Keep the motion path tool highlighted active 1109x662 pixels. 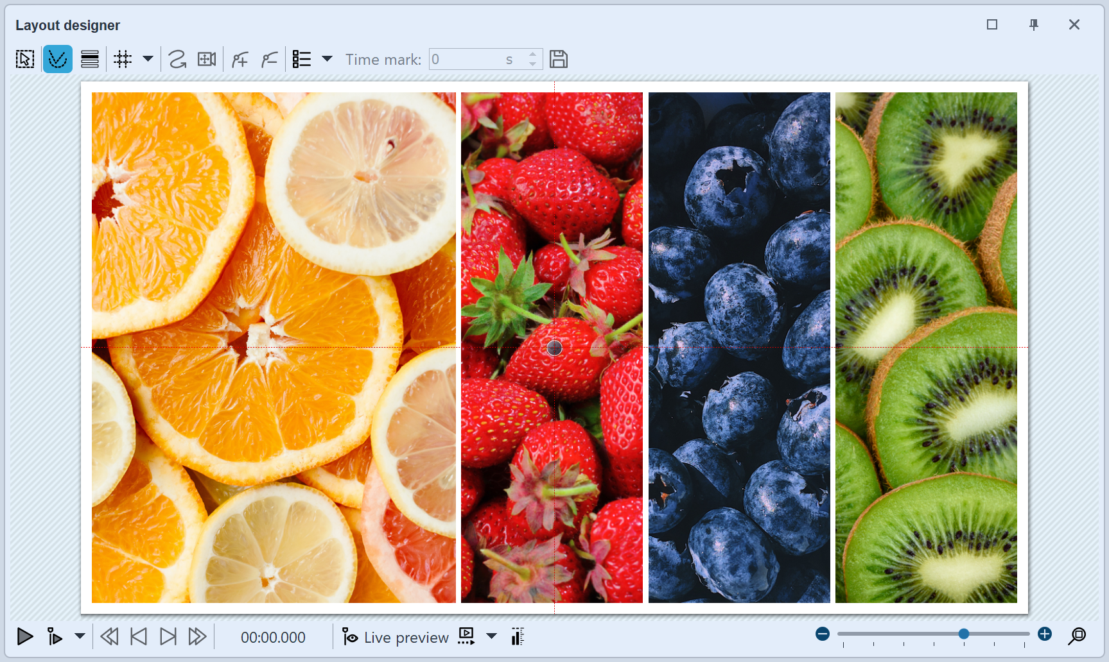click(x=58, y=58)
